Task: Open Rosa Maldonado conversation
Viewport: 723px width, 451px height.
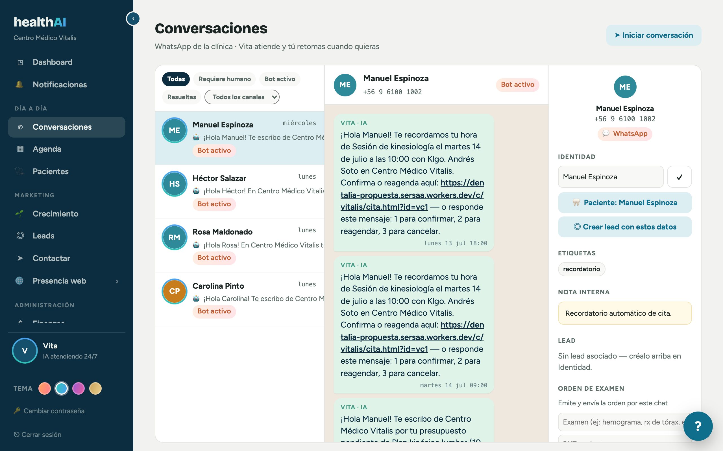Action: [x=239, y=245]
